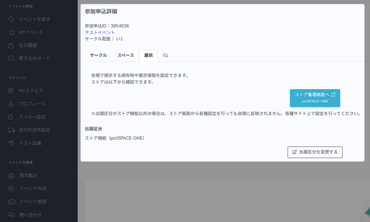This screenshot has height=222, width=370.
Task: Switch to the サークル tab
Action: [98, 55]
